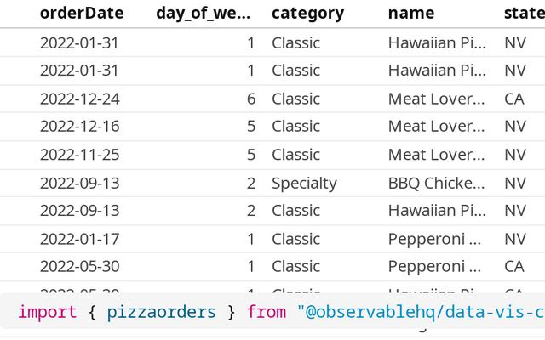Click the Pepperoni name in the 2022-01-17 row
545x340 pixels.
[x=436, y=239]
